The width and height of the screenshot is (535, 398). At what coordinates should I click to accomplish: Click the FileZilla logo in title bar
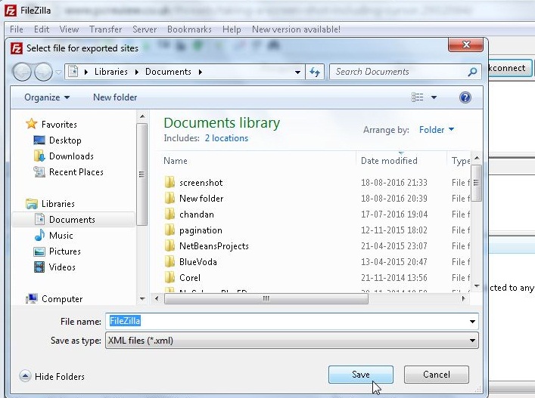coord(10,11)
